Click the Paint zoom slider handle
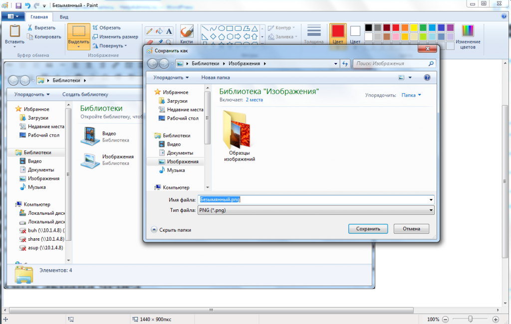The image size is (511, 324). click(x=470, y=319)
